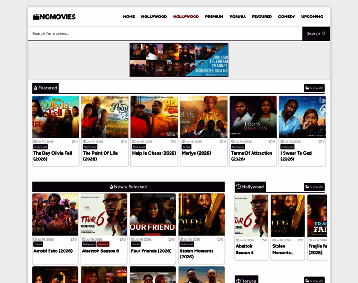Click View All in the Featured section
This screenshot has height=283, width=358.
coord(314,88)
